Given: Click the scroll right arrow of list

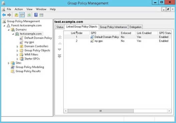Looking at the screenshot, I should (169, 111).
